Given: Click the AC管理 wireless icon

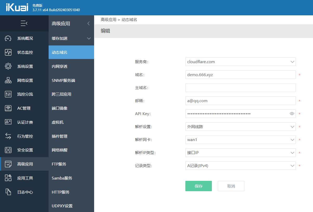Looking at the screenshot, I should tap(8, 108).
